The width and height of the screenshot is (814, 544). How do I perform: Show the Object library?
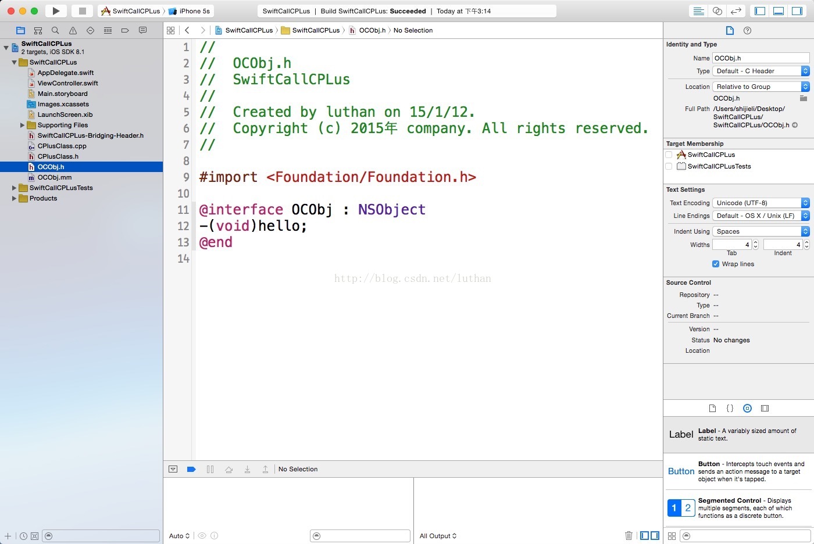tap(748, 409)
